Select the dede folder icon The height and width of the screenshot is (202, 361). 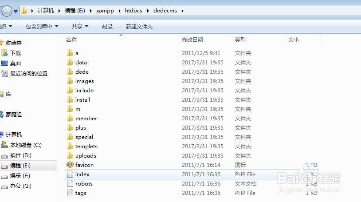click(x=70, y=72)
